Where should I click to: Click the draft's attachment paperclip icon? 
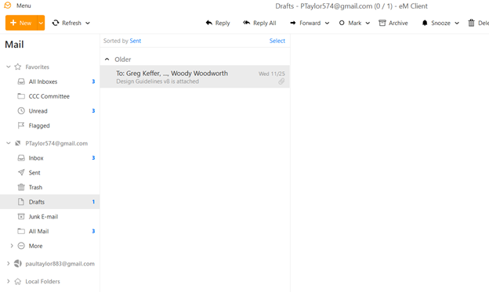point(281,81)
